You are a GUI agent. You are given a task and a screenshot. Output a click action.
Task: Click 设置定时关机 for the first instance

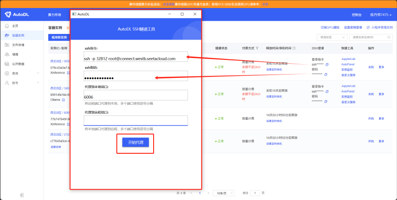[x=274, y=69]
